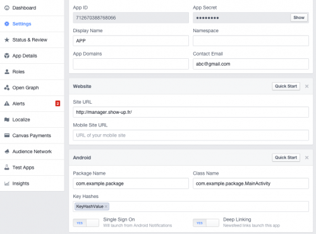Open Audience Network in the sidebar
This screenshot has width=316, height=234.
32,151
